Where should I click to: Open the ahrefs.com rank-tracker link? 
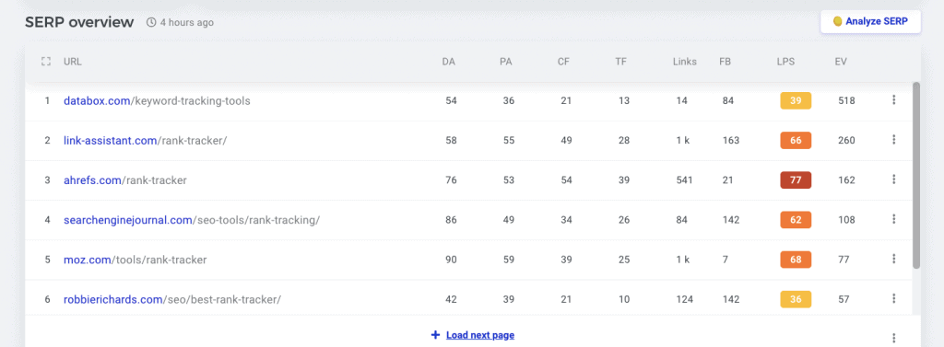[125, 180]
